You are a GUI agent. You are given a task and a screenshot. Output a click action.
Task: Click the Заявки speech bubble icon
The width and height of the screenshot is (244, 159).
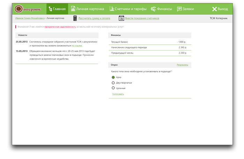[179, 9]
